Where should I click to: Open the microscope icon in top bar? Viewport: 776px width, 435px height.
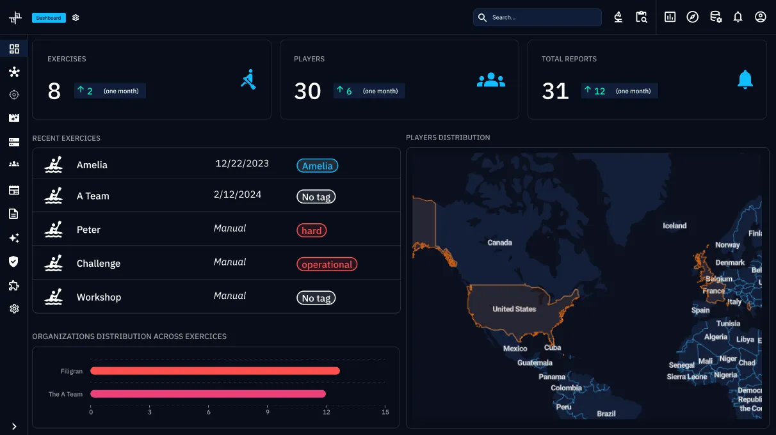(x=618, y=17)
